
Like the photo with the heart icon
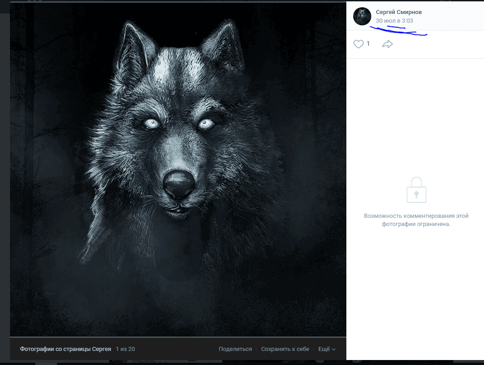coord(359,44)
